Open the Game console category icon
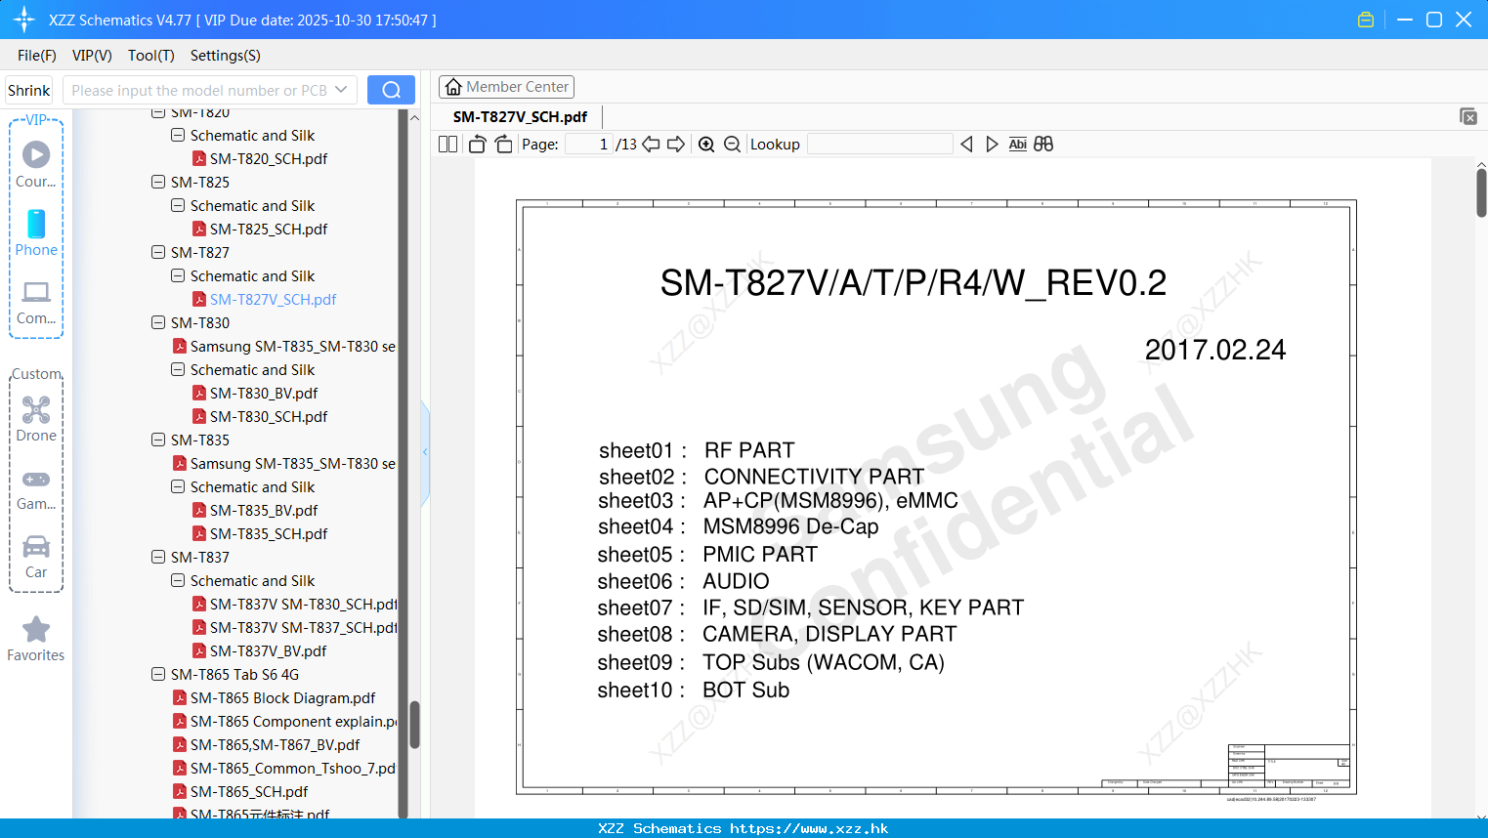This screenshot has width=1488, height=838. pyautogui.click(x=36, y=479)
